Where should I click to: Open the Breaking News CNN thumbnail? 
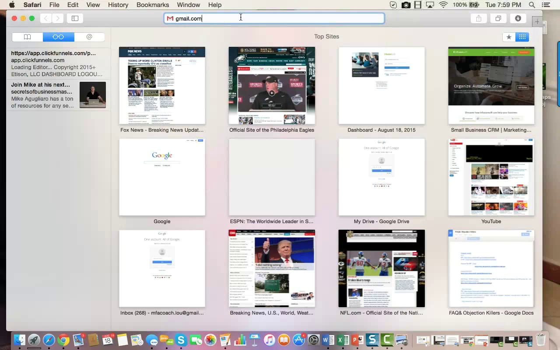point(272,269)
